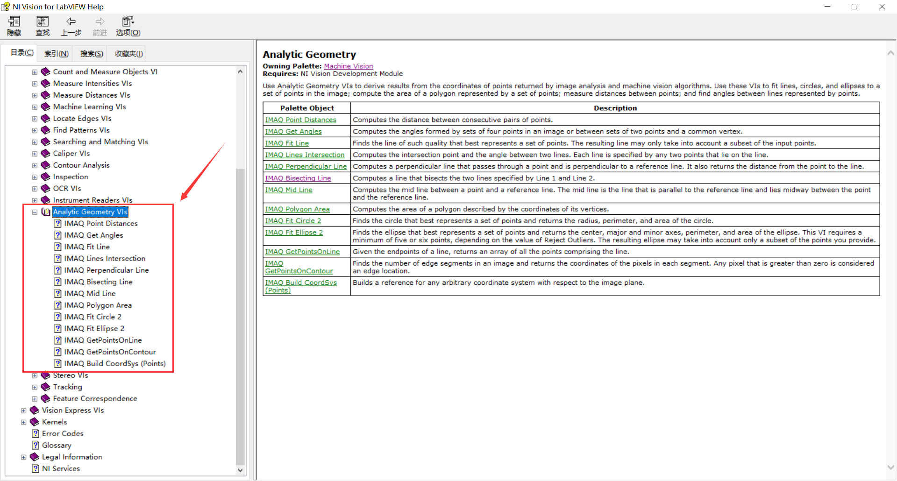Collapse the Analytic Geometry VIs node

click(35, 212)
